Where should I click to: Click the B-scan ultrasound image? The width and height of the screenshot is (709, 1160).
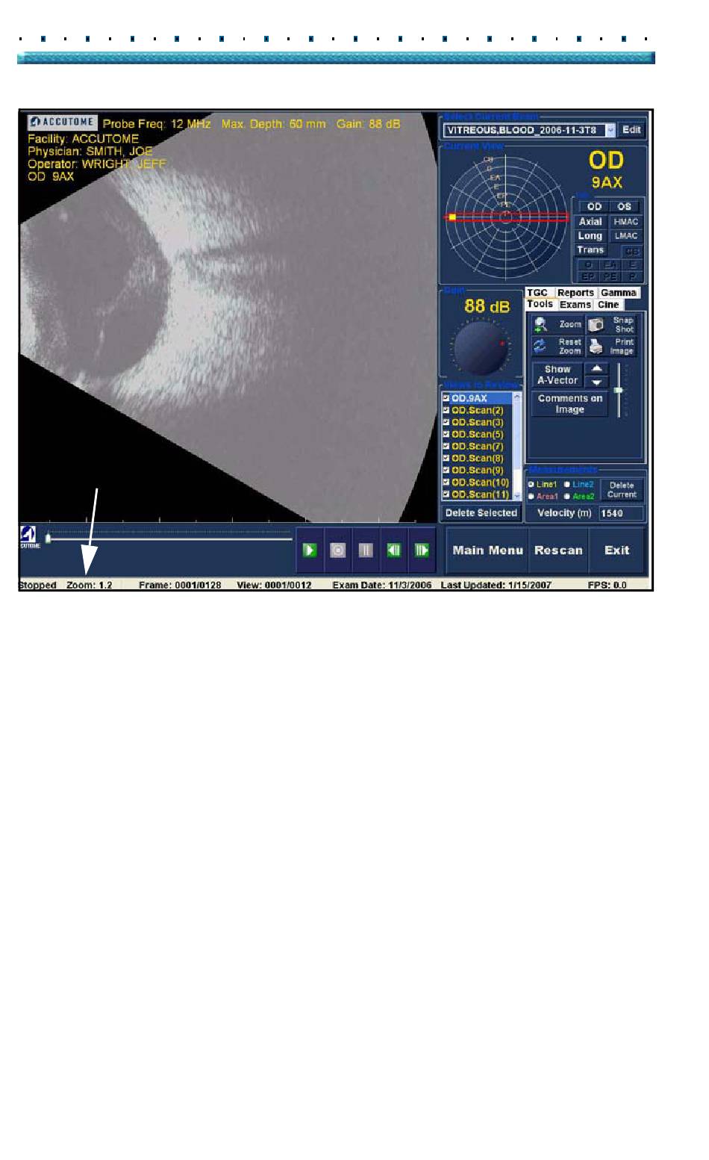pyautogui.click(x=228, y=317)
